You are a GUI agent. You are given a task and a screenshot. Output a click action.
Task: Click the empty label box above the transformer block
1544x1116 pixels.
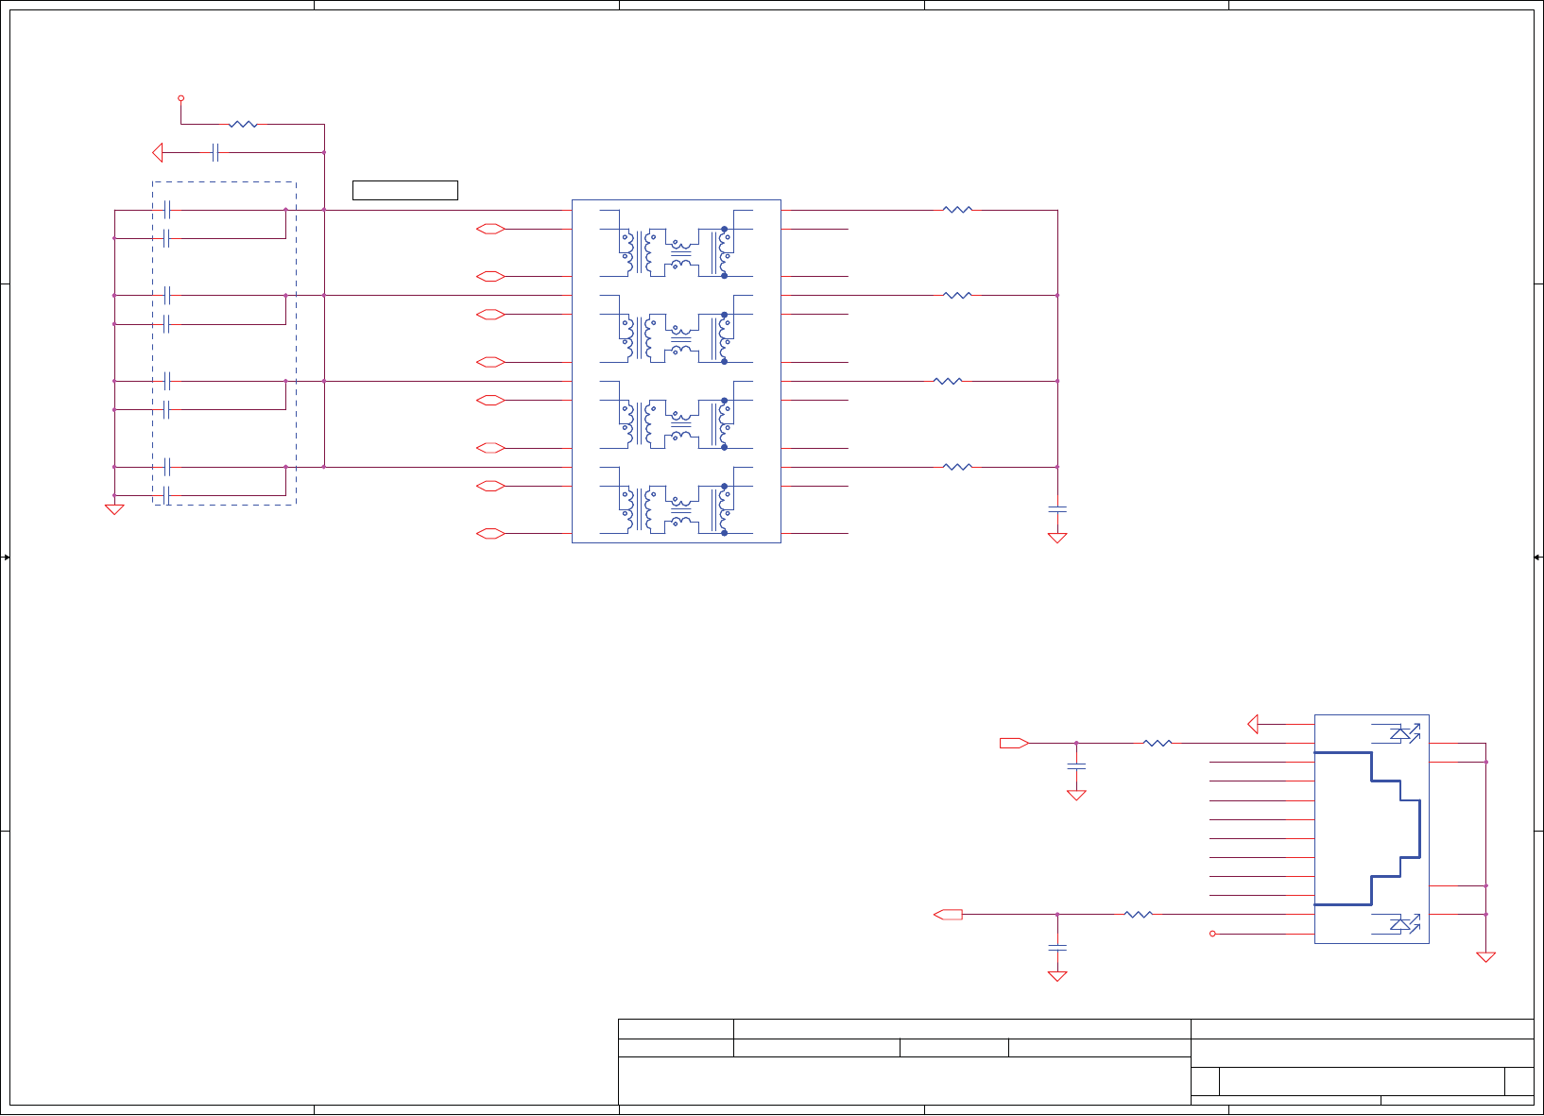[x=405, y=190]
